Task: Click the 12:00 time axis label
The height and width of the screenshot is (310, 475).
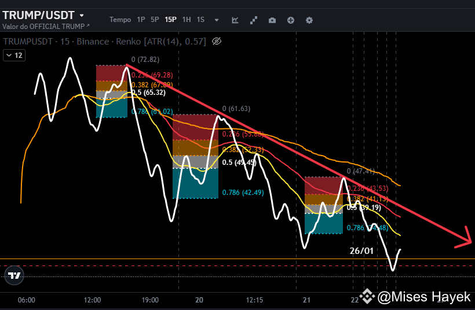Action: (x=93, y=300)
